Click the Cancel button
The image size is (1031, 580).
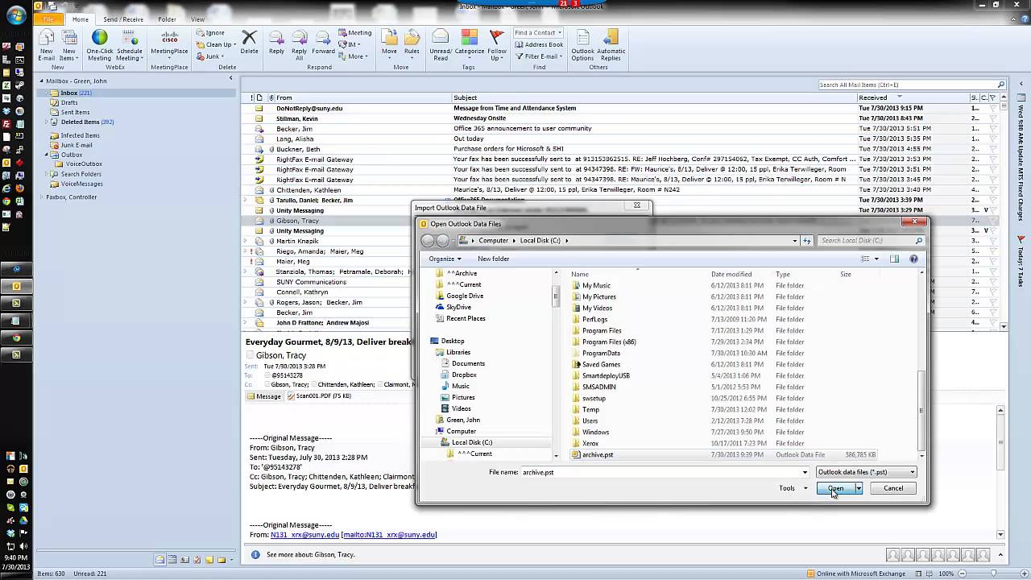893,488
